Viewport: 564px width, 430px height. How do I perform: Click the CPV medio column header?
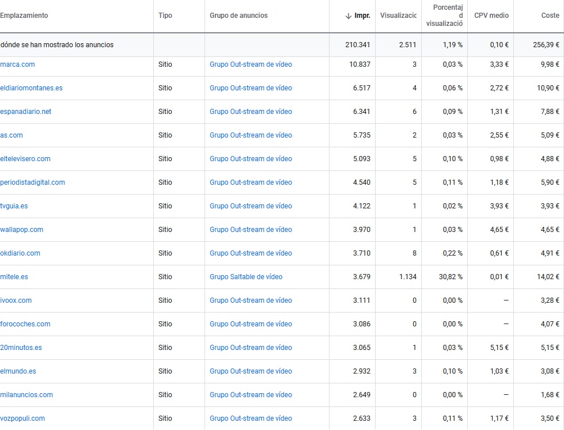pos(491,16)
